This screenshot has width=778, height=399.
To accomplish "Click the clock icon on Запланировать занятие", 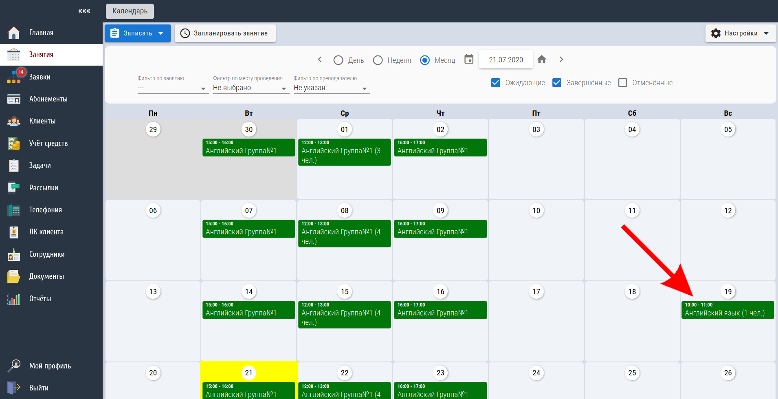I will [185, 33].
